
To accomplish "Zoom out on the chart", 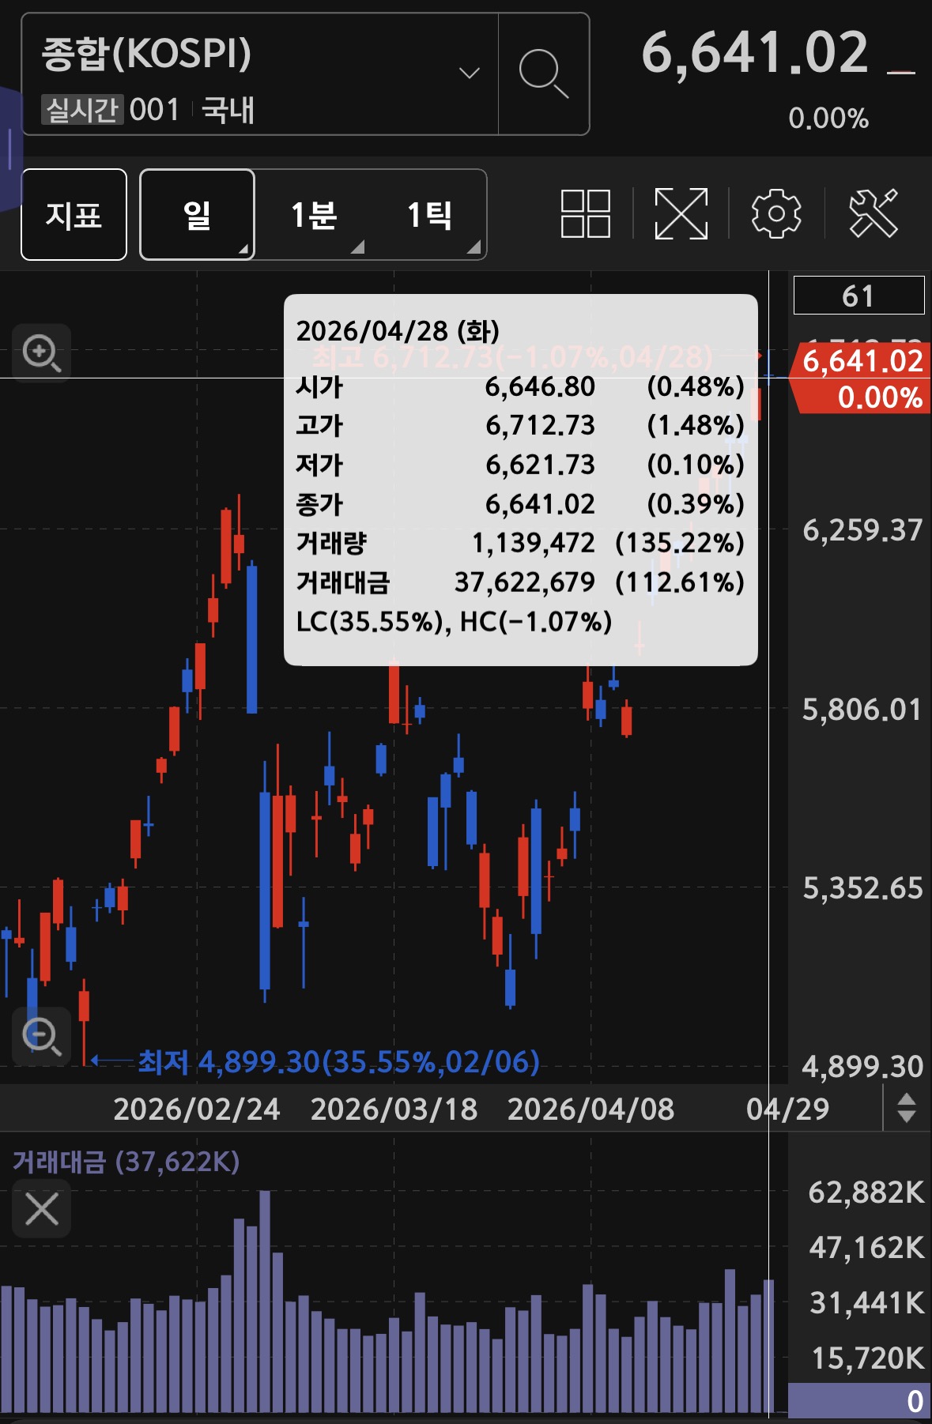I will pyautogui.click(x=42, y=1036).
